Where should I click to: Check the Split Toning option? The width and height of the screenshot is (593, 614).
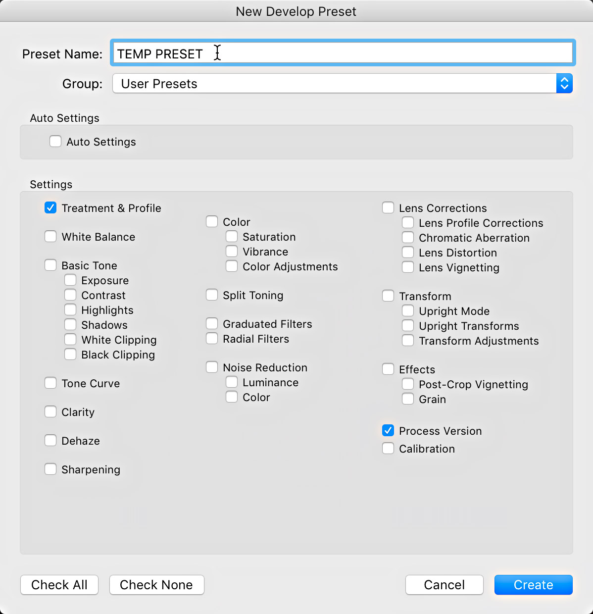pos(212,295)
